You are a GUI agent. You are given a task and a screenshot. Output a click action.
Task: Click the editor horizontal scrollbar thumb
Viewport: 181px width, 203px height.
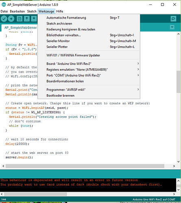85,166
